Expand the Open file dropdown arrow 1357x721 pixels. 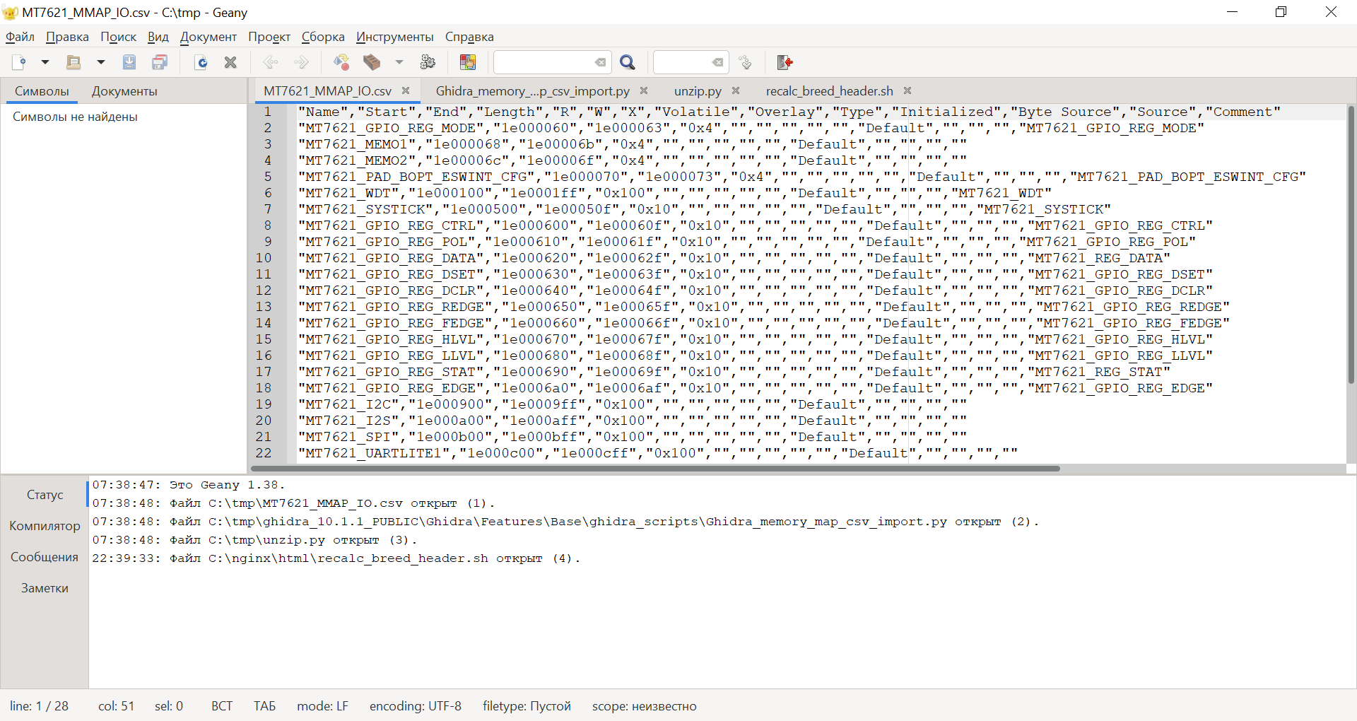click(100, 62)
